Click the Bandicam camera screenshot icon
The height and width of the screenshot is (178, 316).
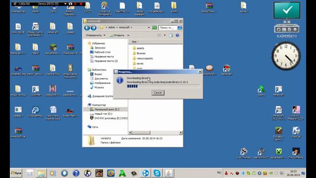[70, 4]
